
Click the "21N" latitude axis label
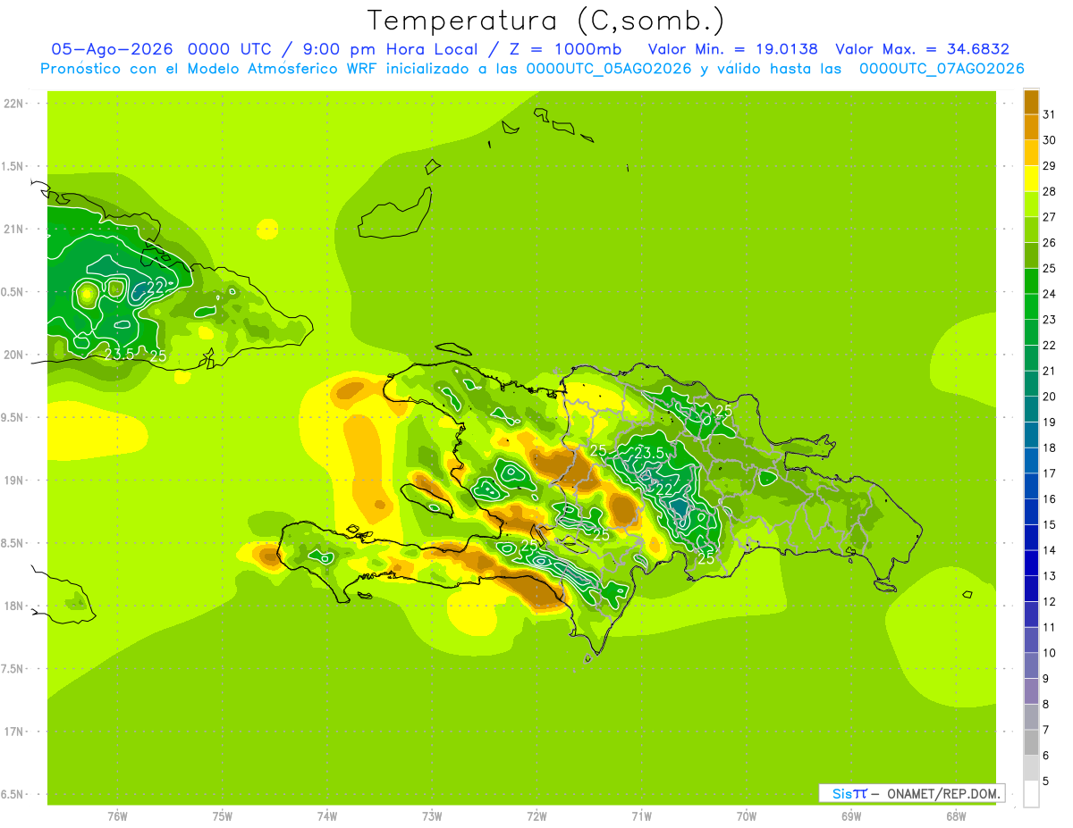tap(14, 230)
